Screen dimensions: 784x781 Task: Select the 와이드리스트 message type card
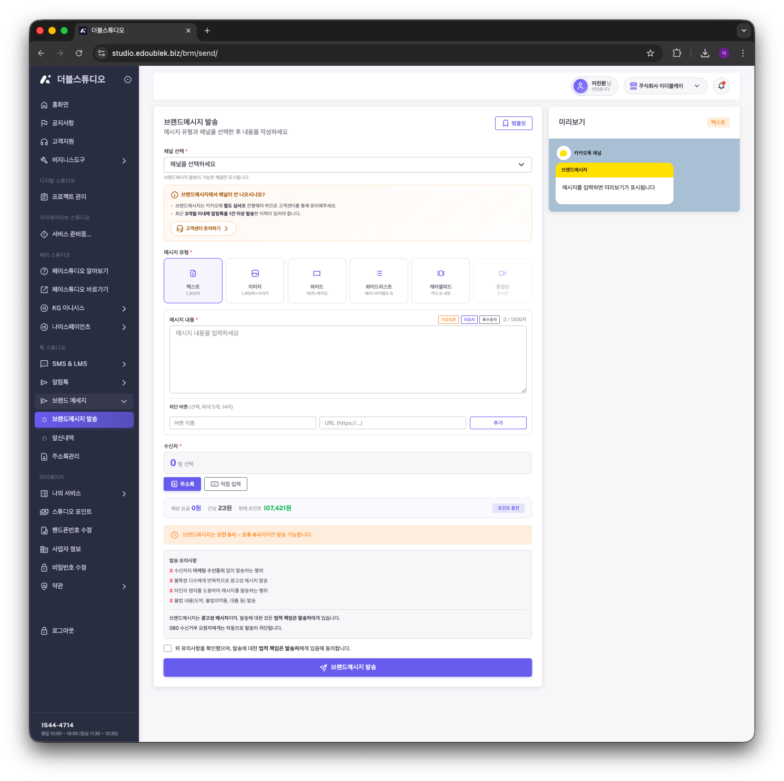point(379,281)
